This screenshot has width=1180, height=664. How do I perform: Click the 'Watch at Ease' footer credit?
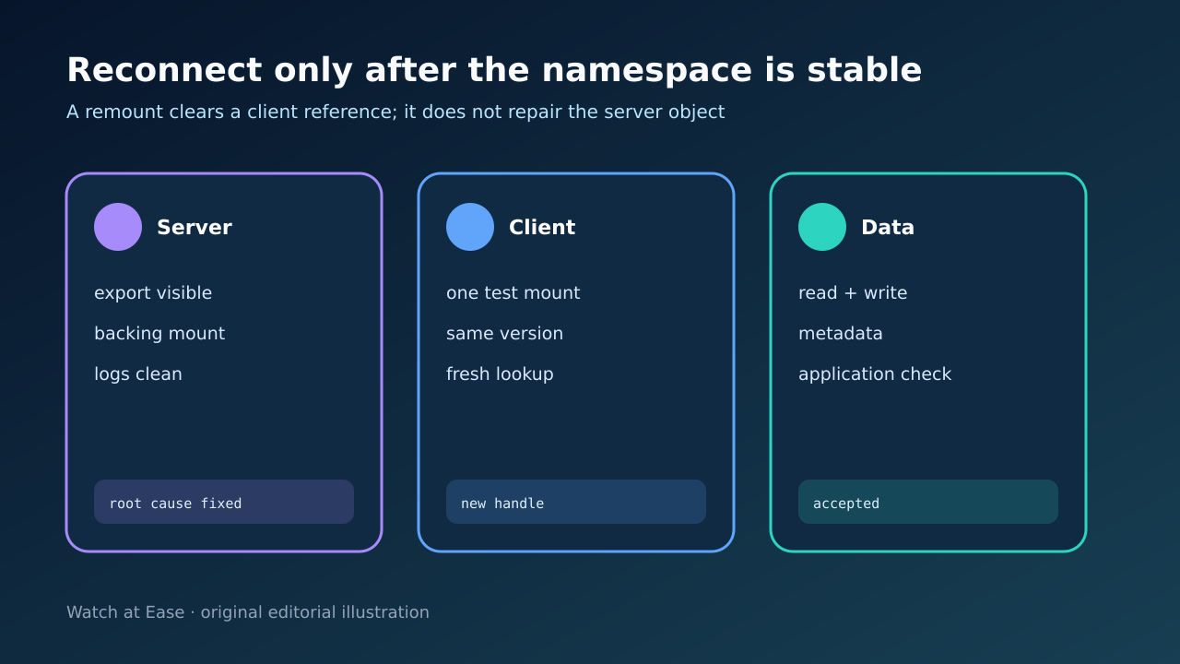pyautogui.click(x=248, y=612)
